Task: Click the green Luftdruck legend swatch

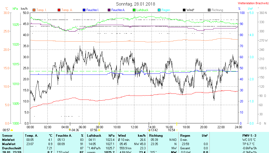Action: [134, 10]
